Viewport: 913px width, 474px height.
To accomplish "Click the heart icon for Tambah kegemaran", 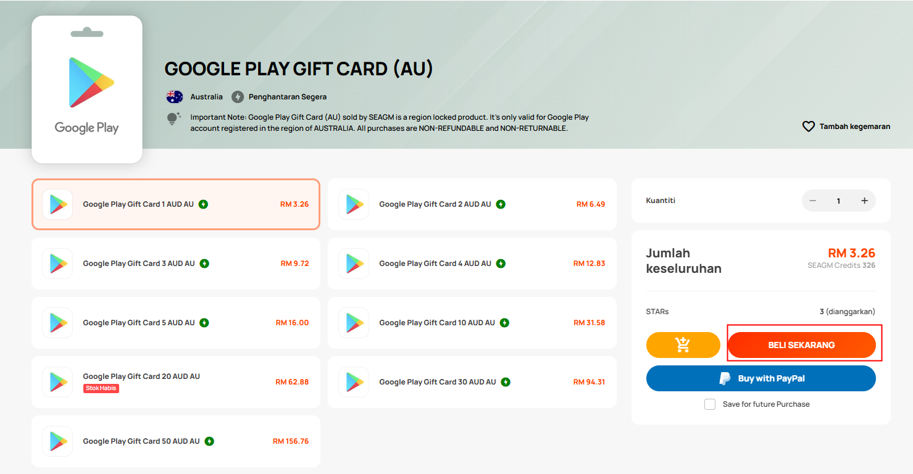I will coord(809,127).
